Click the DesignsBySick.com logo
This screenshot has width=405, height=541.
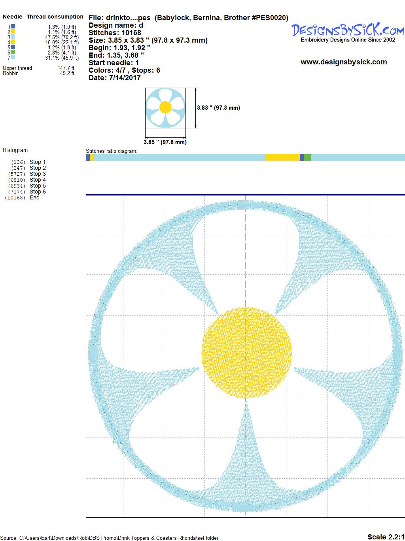(348, 30)
